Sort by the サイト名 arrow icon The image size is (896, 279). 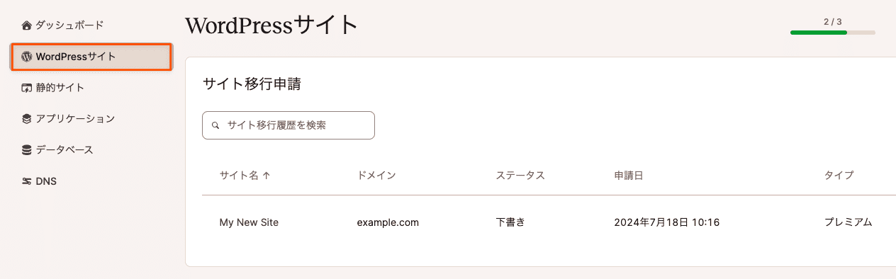(x=266, y=176)
